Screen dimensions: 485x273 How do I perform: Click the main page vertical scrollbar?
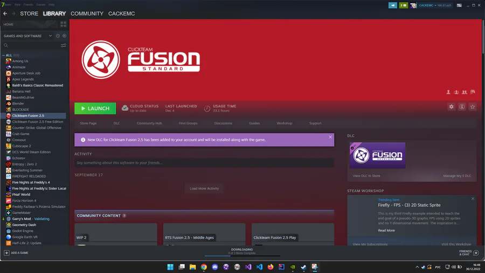tap(483, 37)
